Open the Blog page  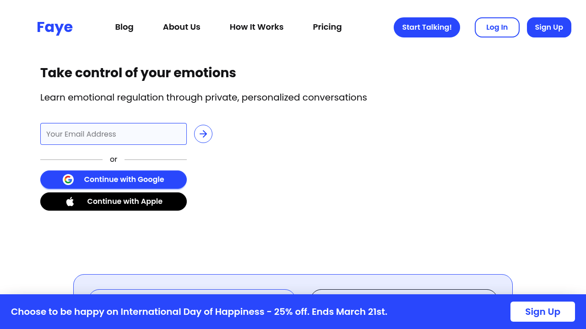point(124,27)
